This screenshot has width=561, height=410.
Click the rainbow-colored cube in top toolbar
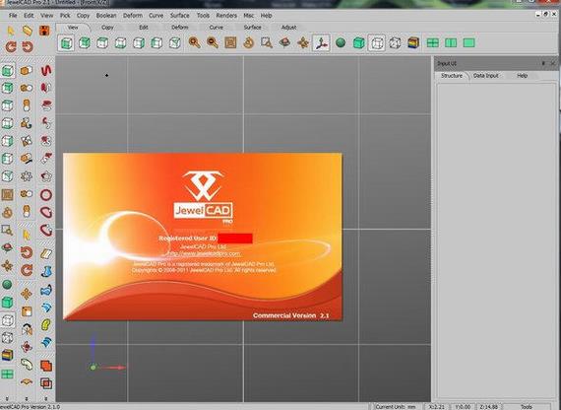tap(413, 43)
